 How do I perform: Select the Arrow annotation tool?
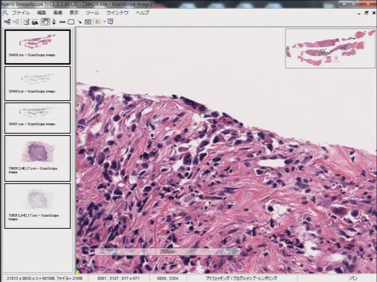pyautogui.click(x=79, y=22)
